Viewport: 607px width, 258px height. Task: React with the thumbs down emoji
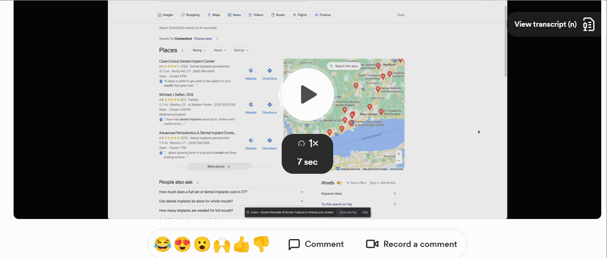point(261,244)
